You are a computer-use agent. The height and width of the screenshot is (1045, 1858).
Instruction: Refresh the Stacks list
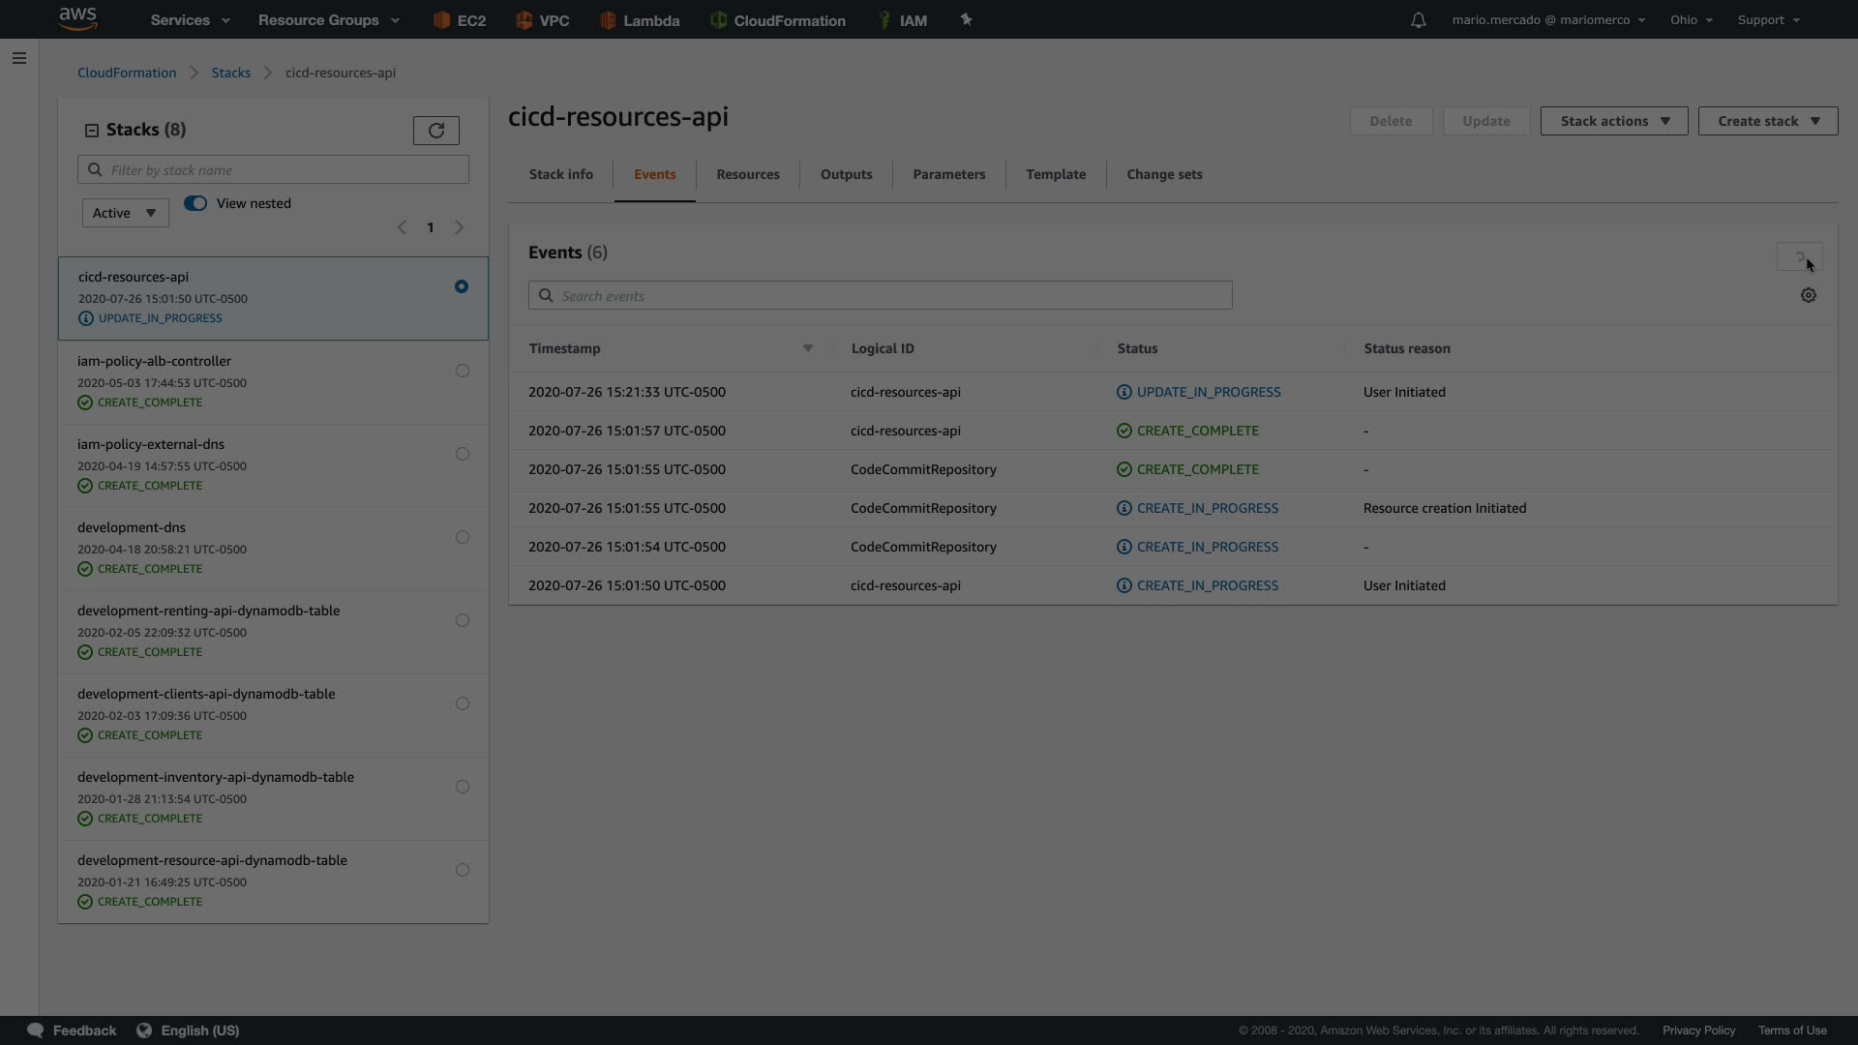click(x=435, y=131)
